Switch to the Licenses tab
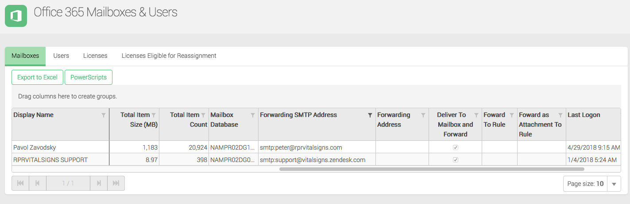Screen dimensions: 630x204 [x=95, y=56]
